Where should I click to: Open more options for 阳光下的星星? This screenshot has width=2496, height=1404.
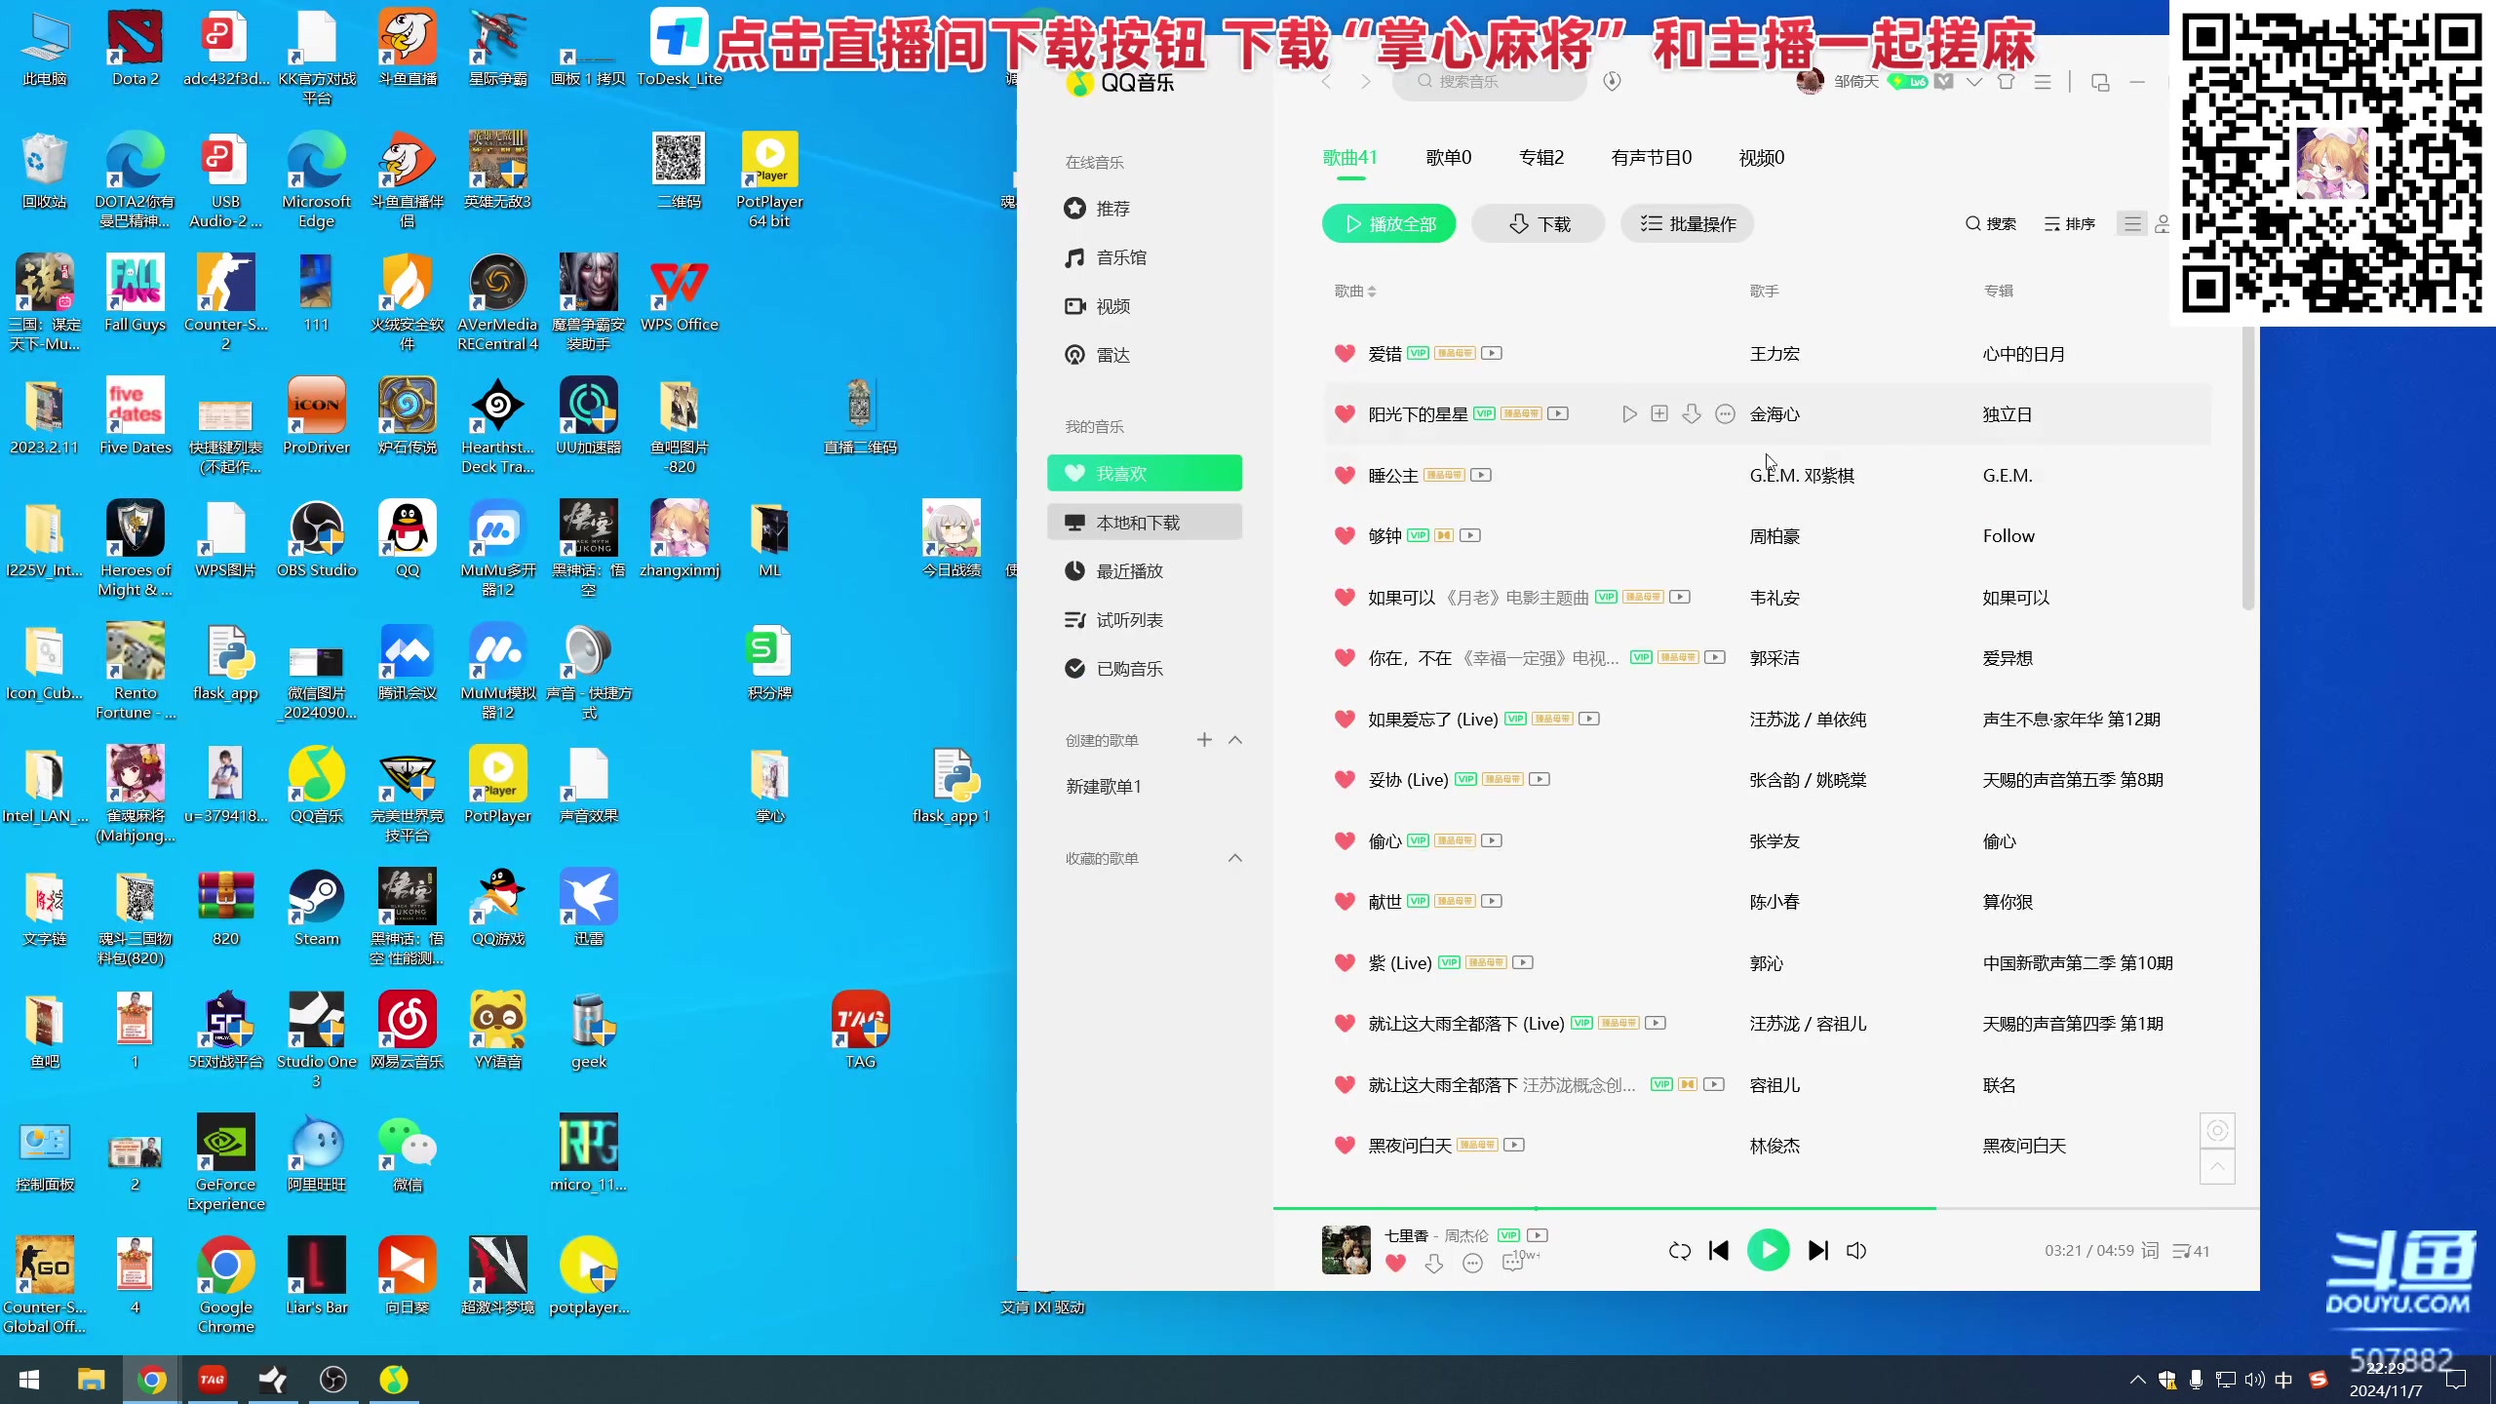pyautogui.click(x=1725, y=414)
